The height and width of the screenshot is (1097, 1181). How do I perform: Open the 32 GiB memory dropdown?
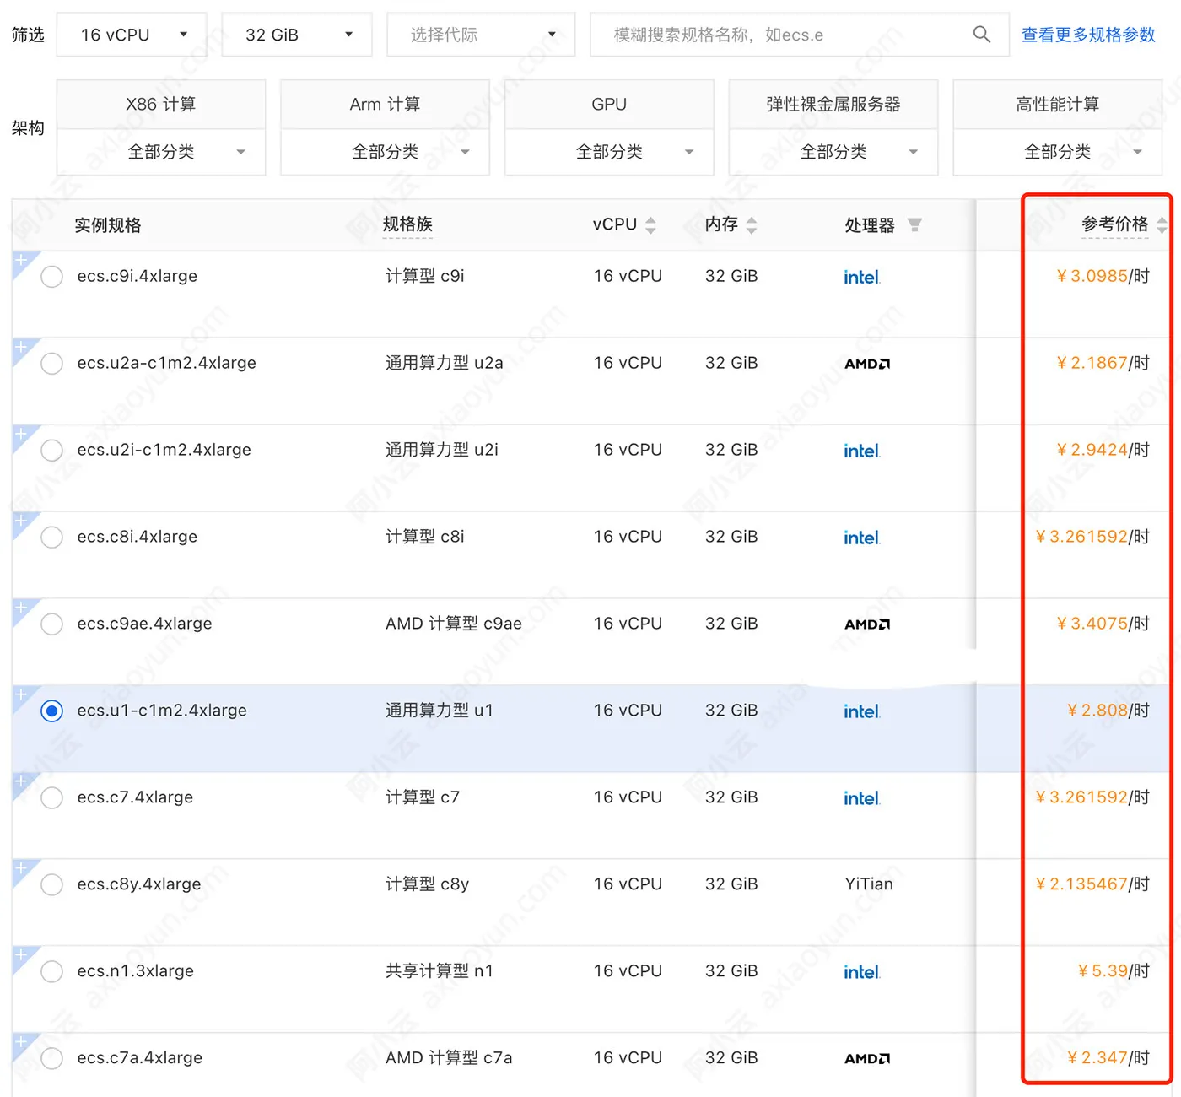point(297,35)
